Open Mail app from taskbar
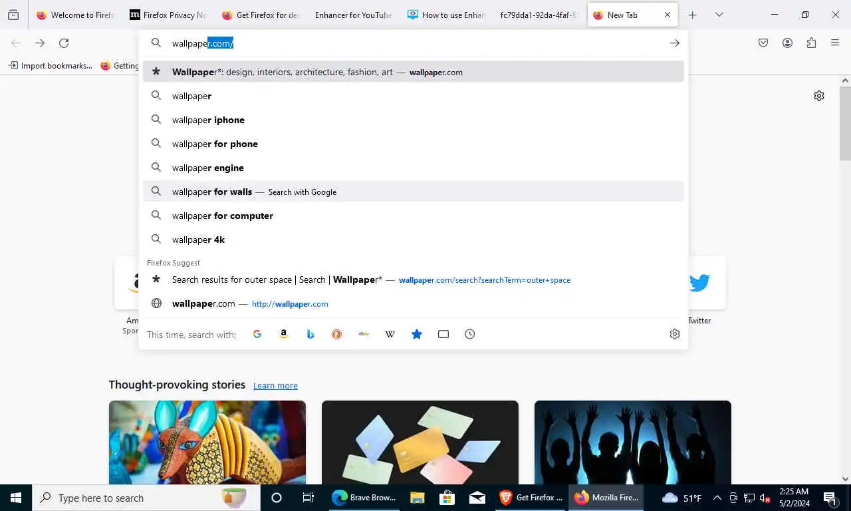The height and width of the screenshot is (511, 851). [x=477, y=498]
